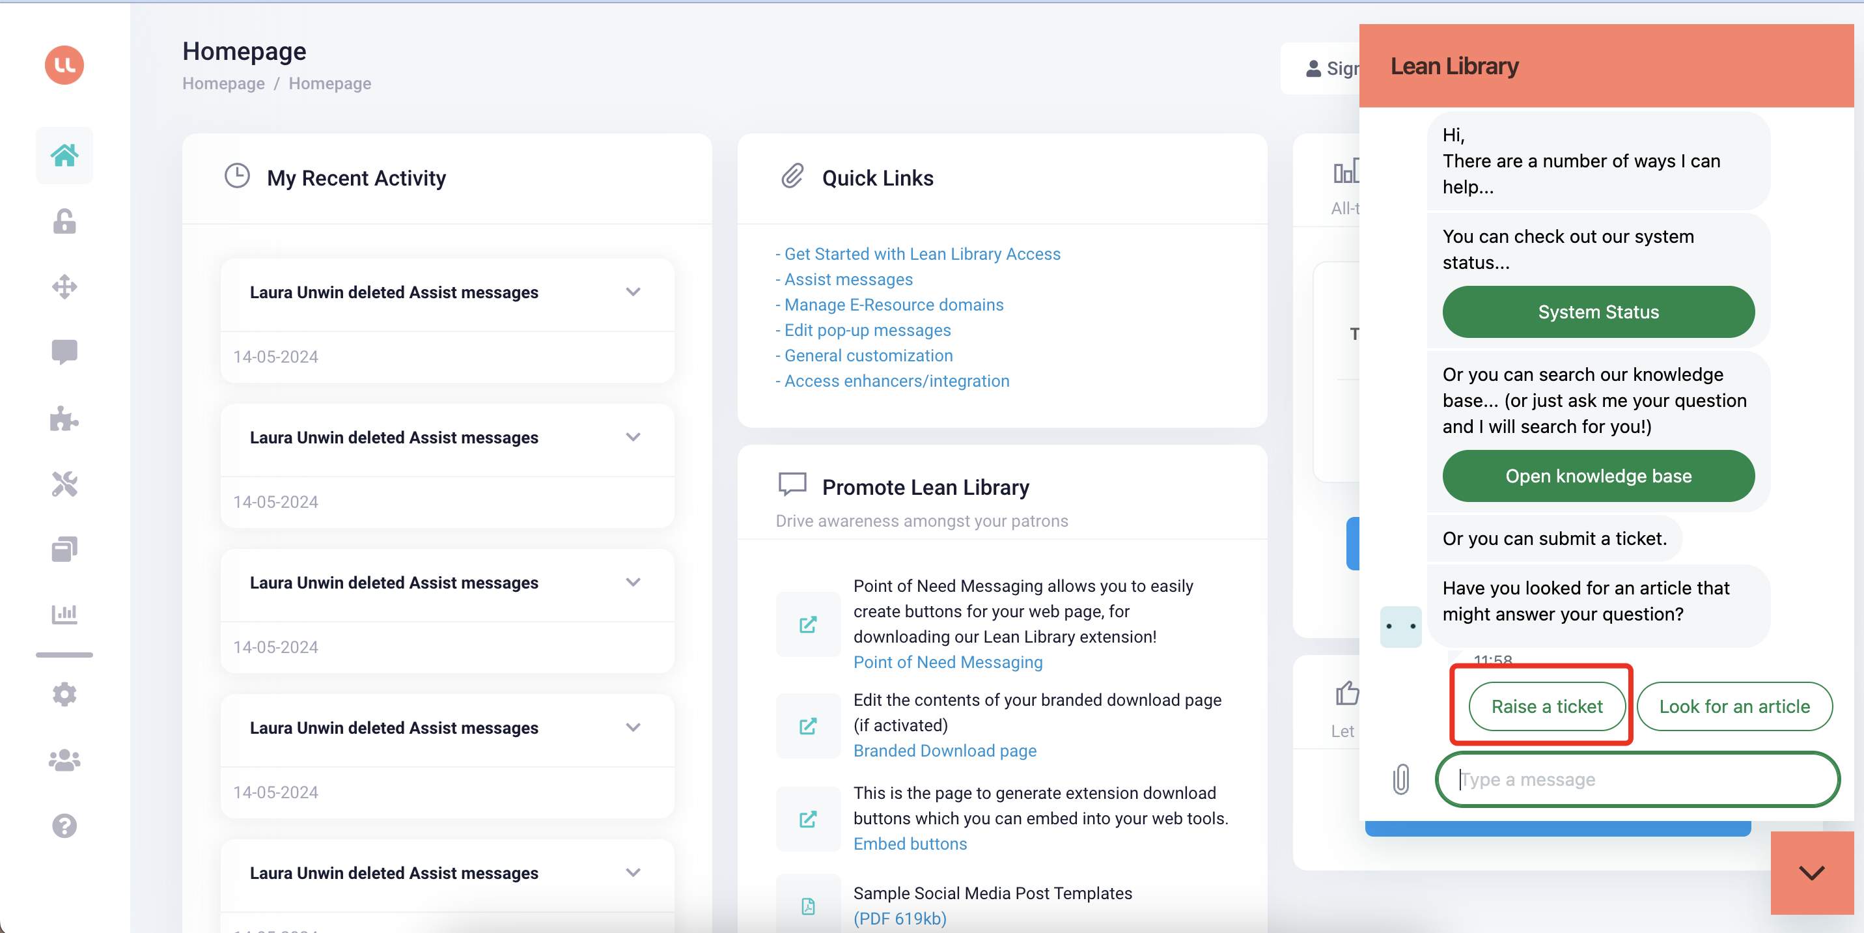Screen dimensions: 1864x933
Task: Open the four-arrows move sidebar icon
Action: click(64, 286)
